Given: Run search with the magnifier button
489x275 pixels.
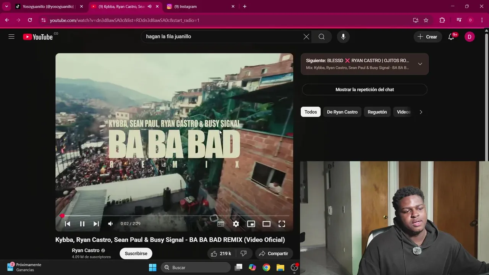Looking at the screenshot, I should (x=322, y=37).
